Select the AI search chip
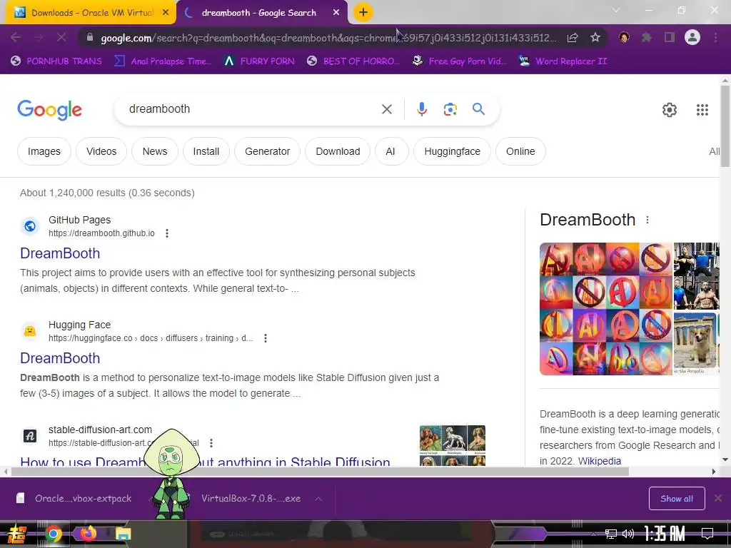 tap(390, 151)
